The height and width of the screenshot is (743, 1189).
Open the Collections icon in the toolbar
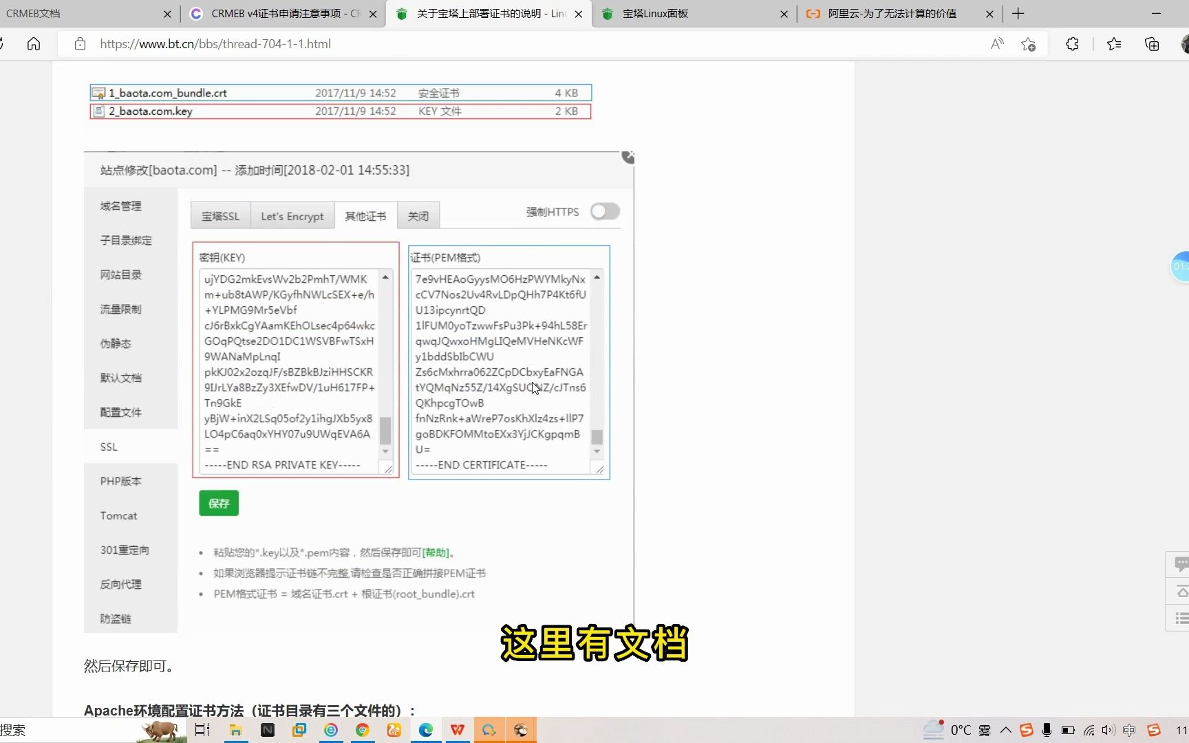[x=1152, y=44]
